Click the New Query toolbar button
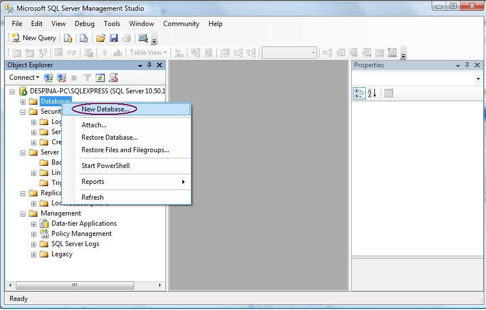The height and width of the screenshot is (310, 486). (34, 38)
